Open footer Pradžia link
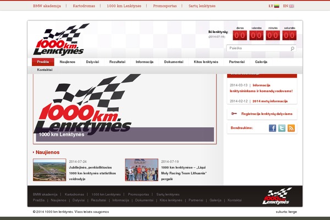330x220 pixels. pyautogui.click(x=38, y=200)
